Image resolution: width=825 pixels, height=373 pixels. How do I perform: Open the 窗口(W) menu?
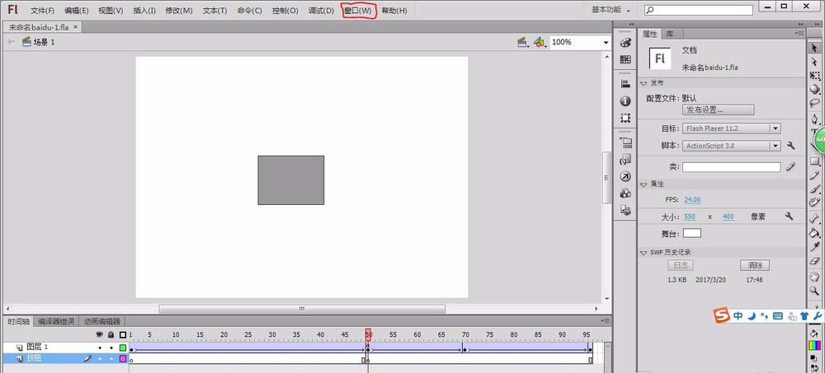pos(358,11)
